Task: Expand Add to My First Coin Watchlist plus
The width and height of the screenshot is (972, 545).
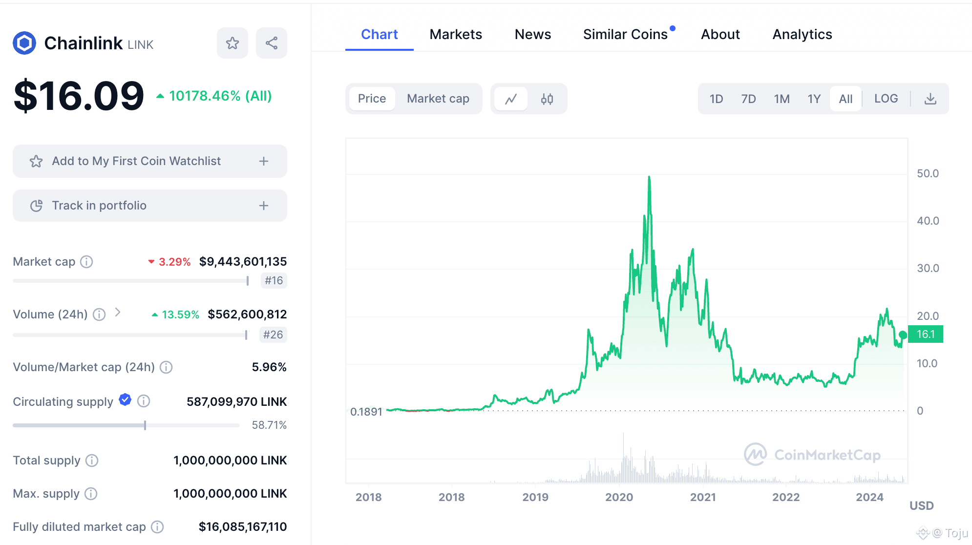Action: [x=264, y=161]
